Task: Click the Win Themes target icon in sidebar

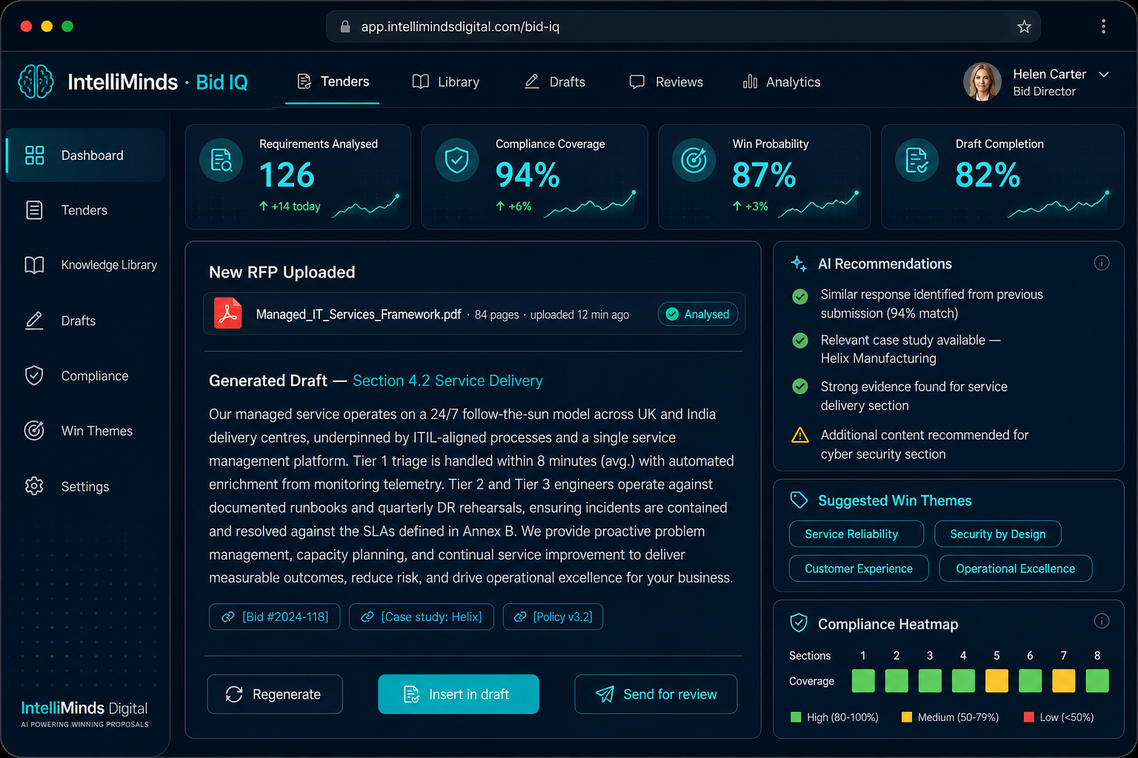Action: [x=34, y=431]
